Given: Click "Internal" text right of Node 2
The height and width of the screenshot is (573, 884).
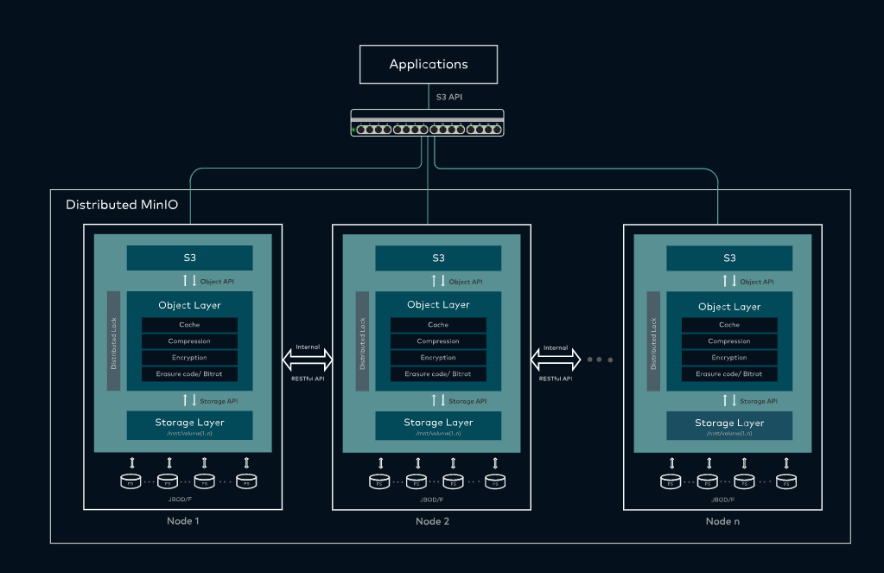Looking at the screenshot, I should tap(556, 348).
